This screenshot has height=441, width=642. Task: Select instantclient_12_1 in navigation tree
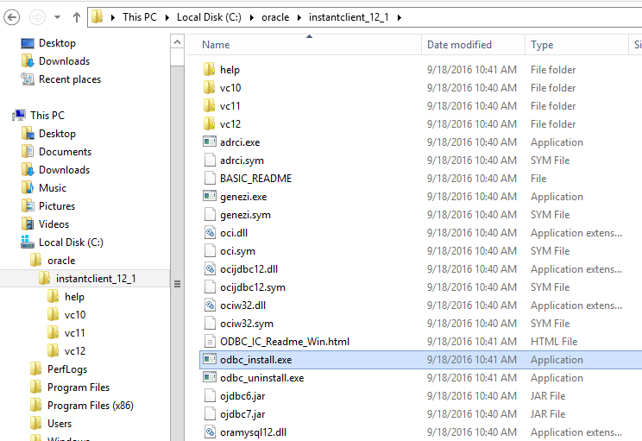pyautogui.click(x=97, y=279)
